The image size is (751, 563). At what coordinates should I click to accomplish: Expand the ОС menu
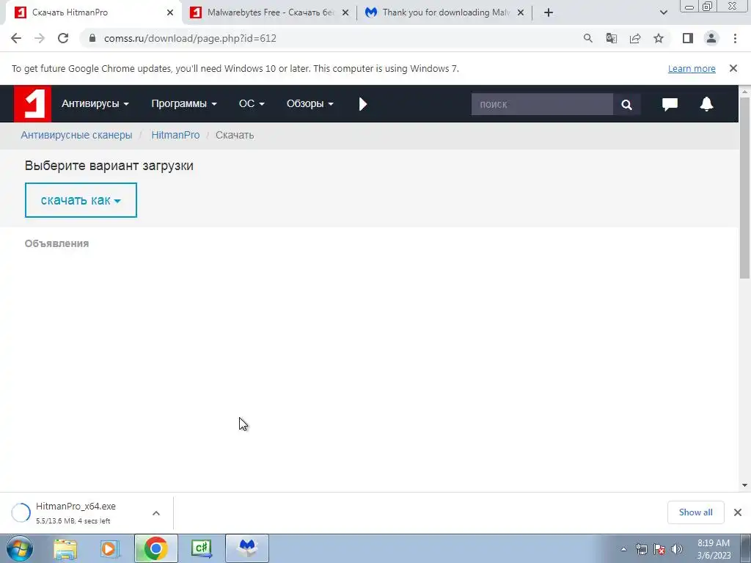coord(252,103)
